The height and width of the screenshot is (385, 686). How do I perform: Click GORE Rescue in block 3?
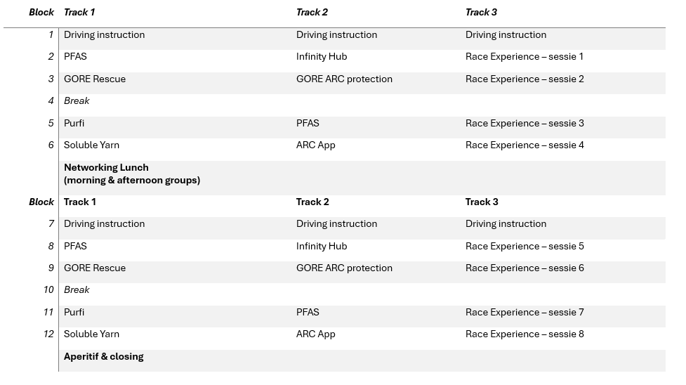tap(95, 79)
